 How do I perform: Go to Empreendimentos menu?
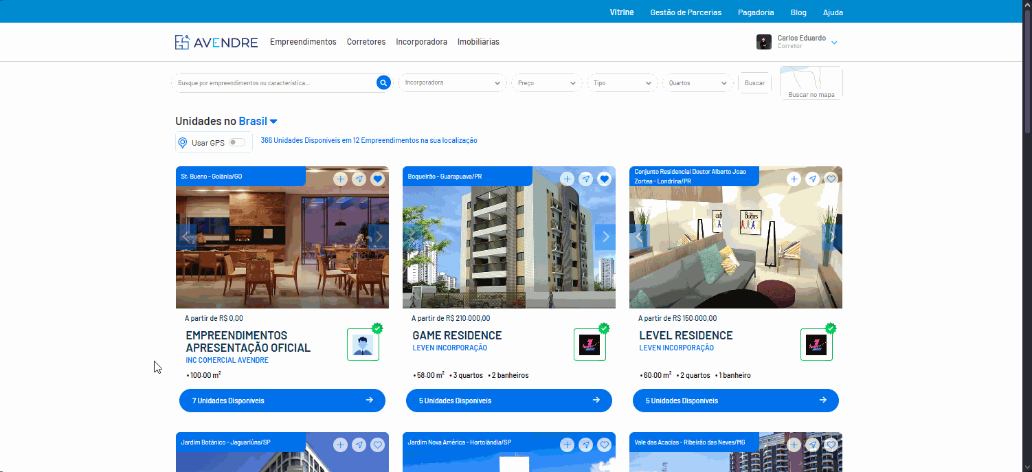pos(303,42)
